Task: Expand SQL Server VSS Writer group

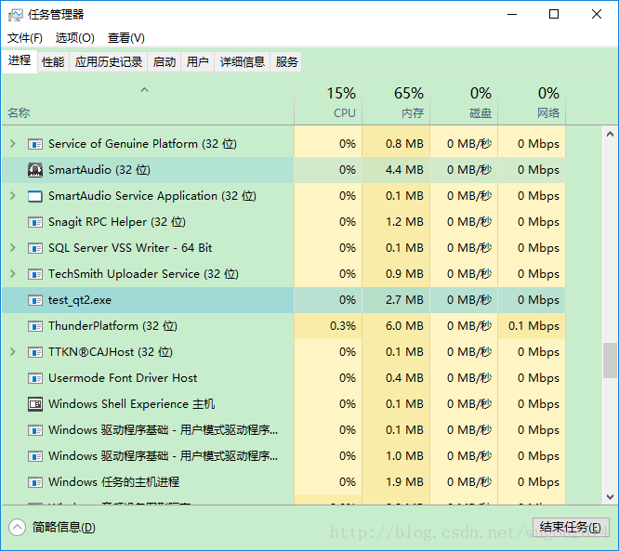Action: tap(13, 248)
